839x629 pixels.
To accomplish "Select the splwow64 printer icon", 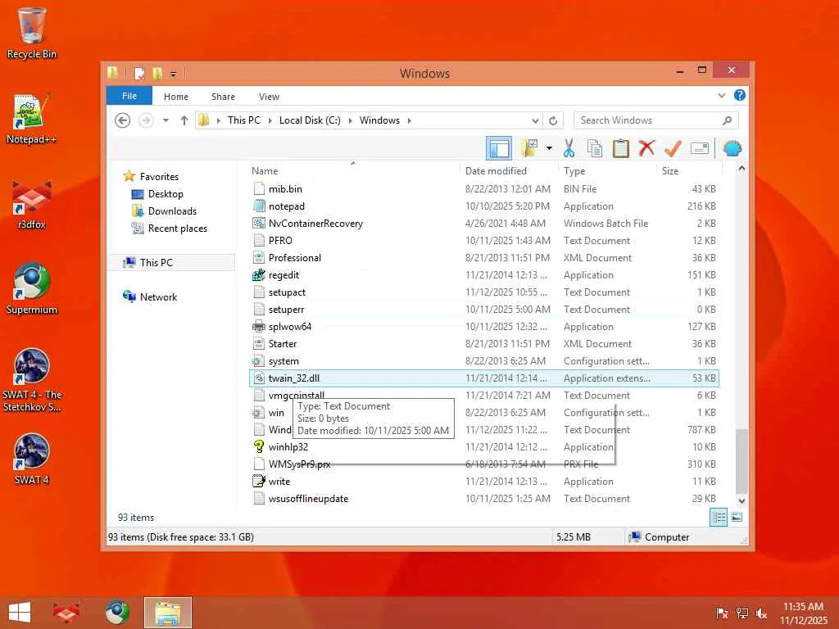I will point(259,326).
